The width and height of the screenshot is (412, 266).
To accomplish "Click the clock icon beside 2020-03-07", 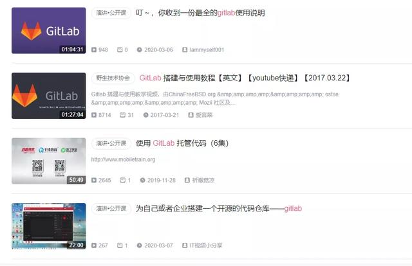I will (x=139, y=245).
